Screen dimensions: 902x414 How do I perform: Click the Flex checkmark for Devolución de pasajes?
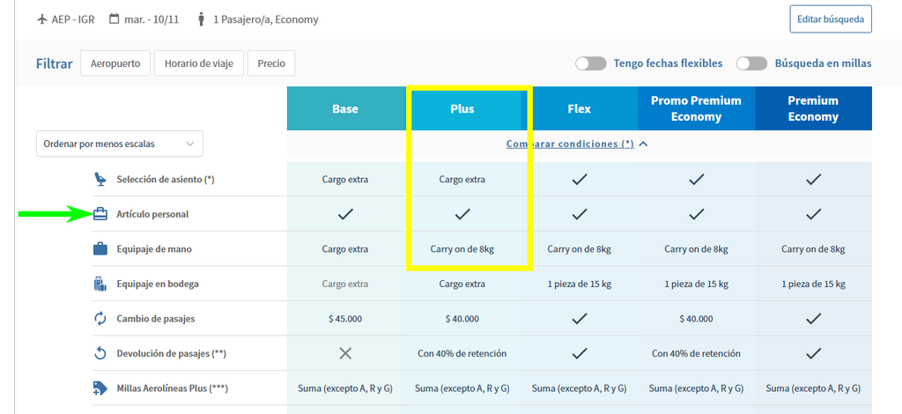tap(580, 353)
